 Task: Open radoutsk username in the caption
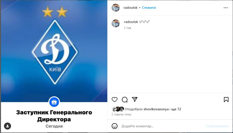(x=131, y=22)
